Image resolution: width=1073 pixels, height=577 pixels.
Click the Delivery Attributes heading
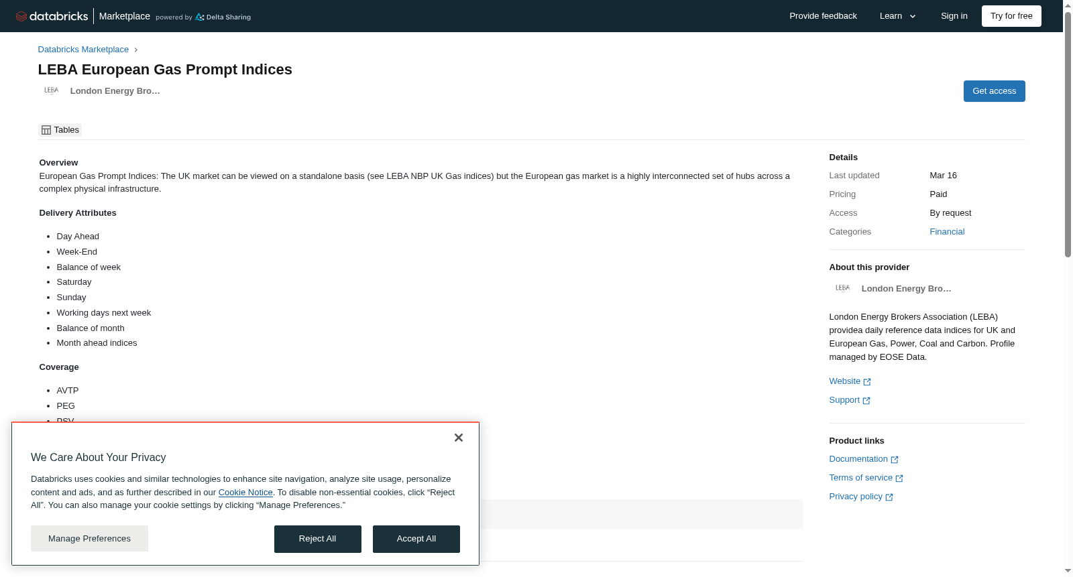78,213
